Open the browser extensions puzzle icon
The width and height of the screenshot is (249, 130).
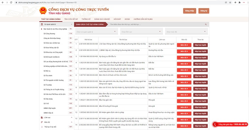(x=239, y=2)
